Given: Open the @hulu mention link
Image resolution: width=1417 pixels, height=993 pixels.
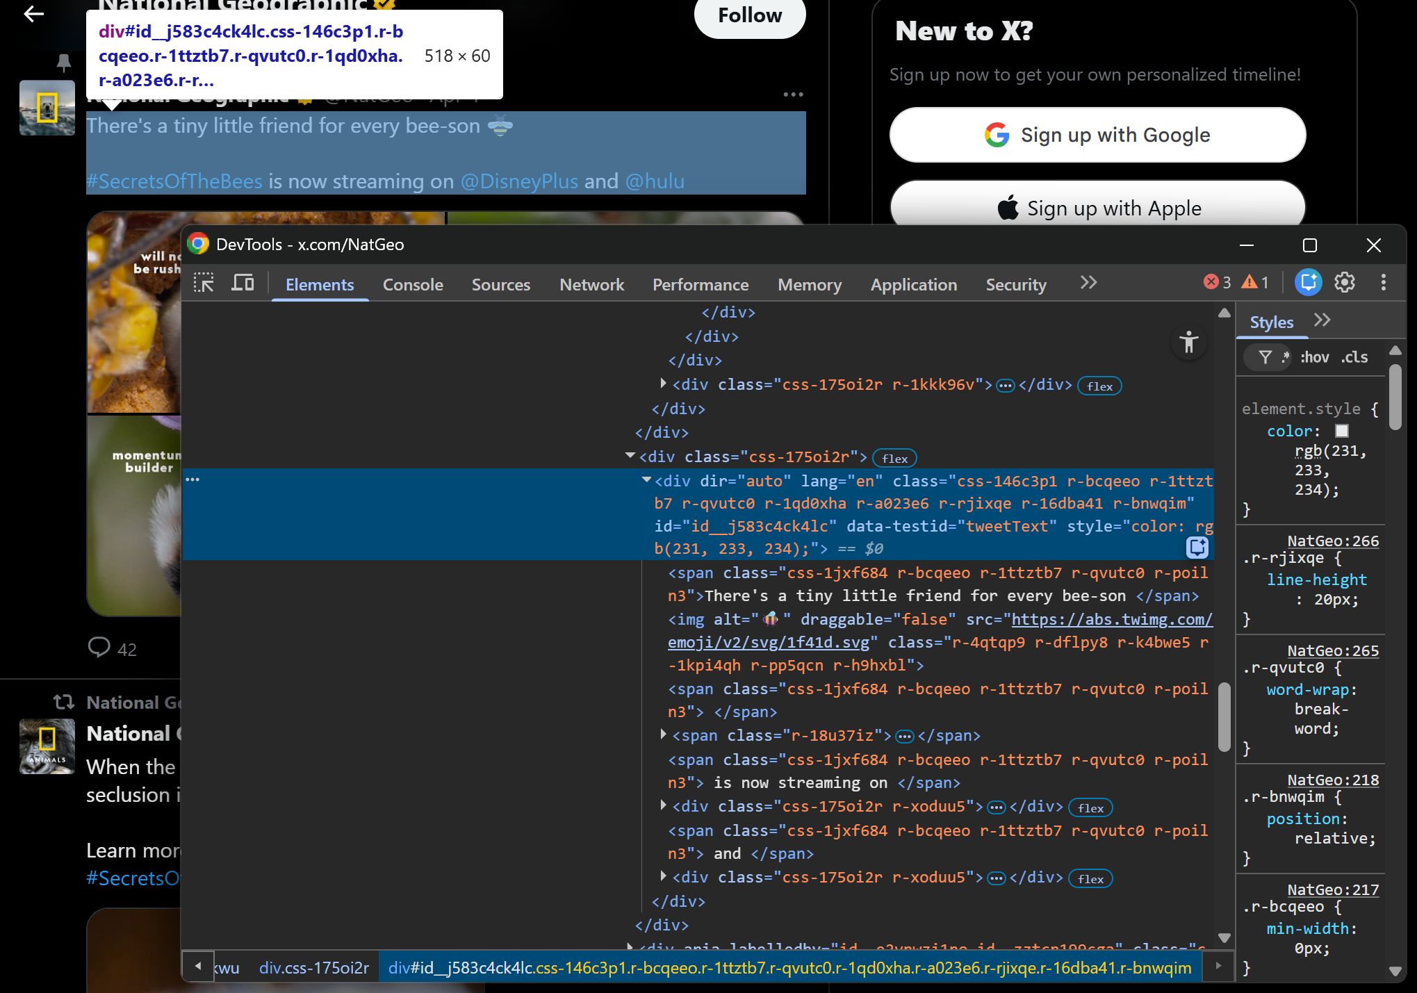Looking at the screenshot, I should tap(655, 181).
